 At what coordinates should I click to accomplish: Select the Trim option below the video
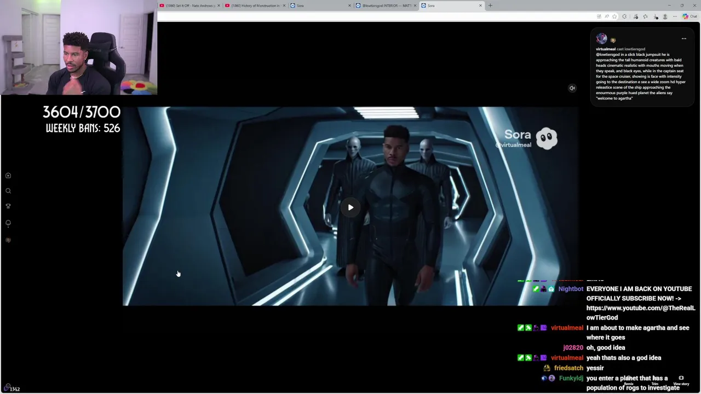(x=654, y=381)
